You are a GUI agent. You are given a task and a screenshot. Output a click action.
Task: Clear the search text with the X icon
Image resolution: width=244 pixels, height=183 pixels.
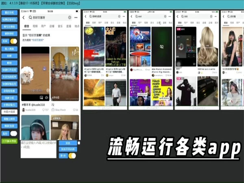click(70, 17)
